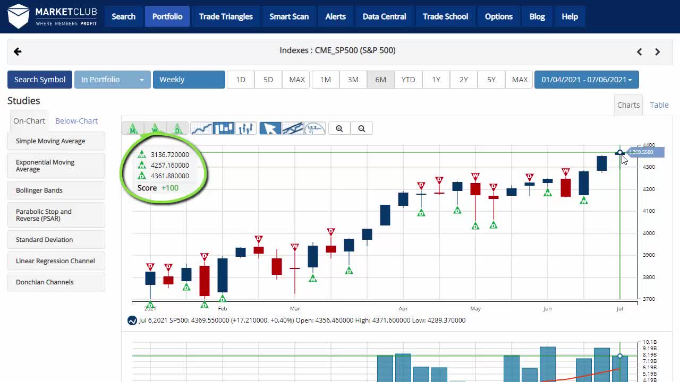Open the Data Central menu
This screenshot has width=680, height=382.
click(x=385, y=16)
